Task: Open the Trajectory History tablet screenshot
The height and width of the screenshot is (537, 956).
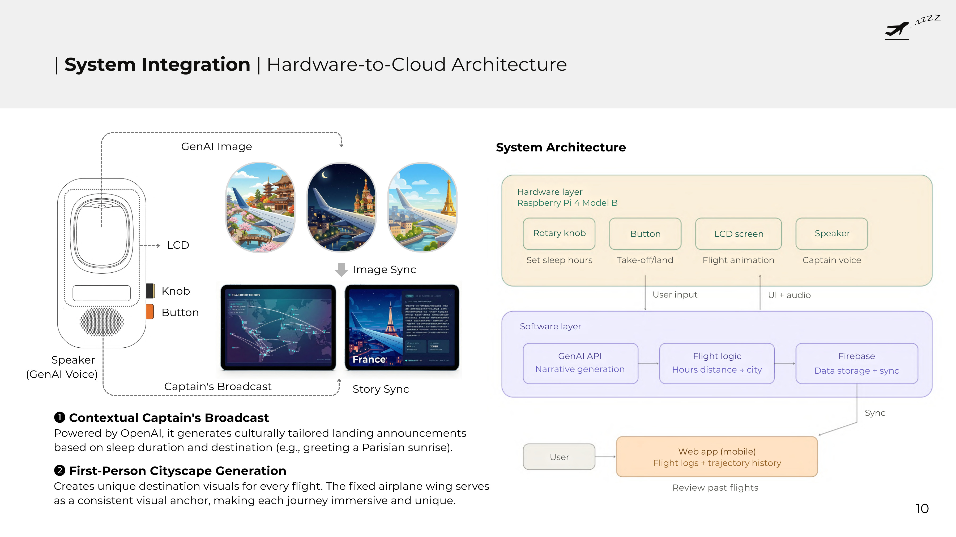Action: click(278, 328)
